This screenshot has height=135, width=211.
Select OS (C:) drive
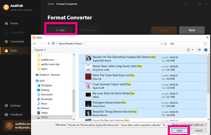pos(52,117)
